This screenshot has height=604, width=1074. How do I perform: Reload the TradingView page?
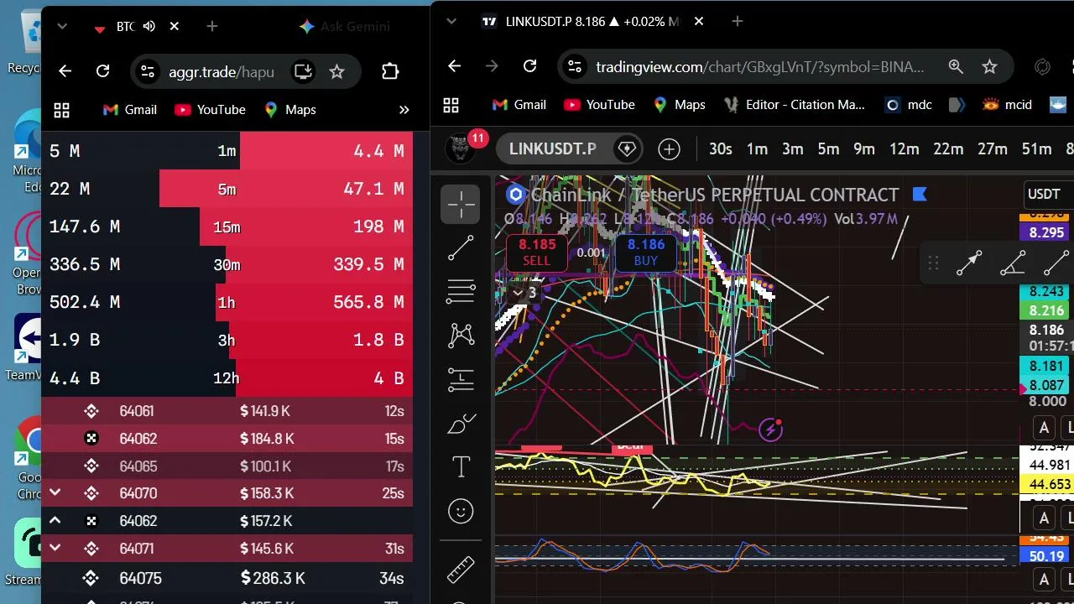point(529,66)
